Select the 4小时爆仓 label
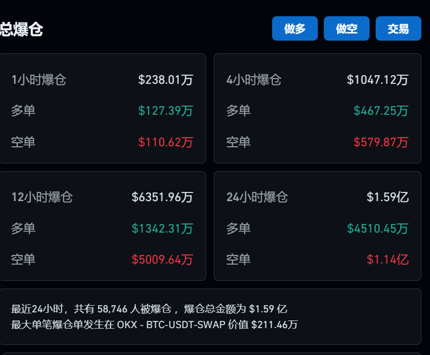 254,80
